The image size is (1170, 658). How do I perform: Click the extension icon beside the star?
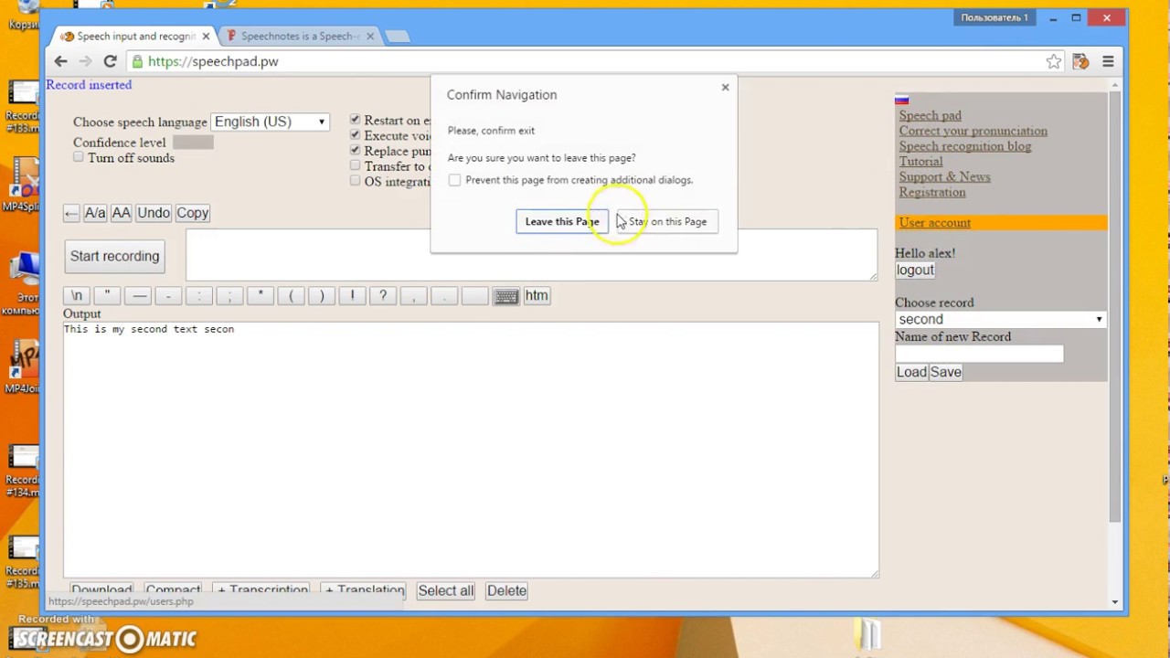(x=1080, y=61)
